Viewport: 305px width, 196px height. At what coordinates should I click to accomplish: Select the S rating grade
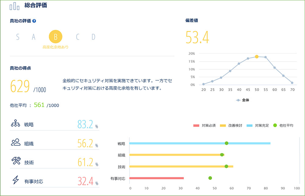pos(18,37)
